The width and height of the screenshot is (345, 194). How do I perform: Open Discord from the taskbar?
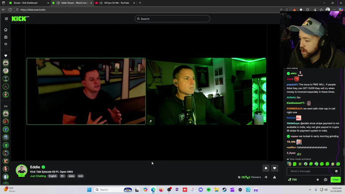(x=201, y=190)
